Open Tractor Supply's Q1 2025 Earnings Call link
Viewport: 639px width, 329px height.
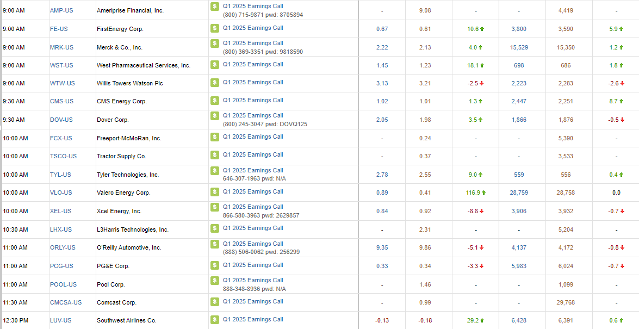coord(253,154)
